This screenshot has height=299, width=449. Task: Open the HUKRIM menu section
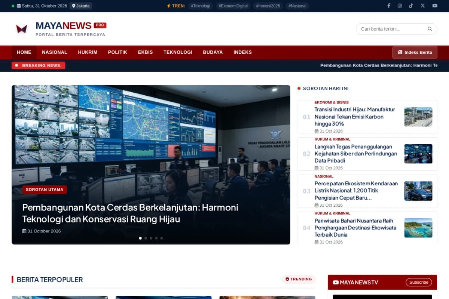(88, 52)
